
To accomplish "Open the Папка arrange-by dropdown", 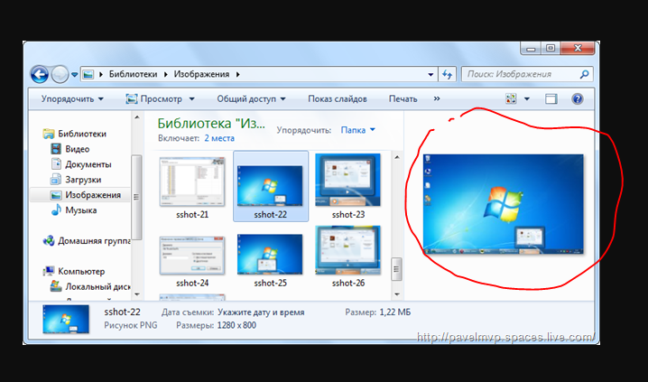I will 358,130.
